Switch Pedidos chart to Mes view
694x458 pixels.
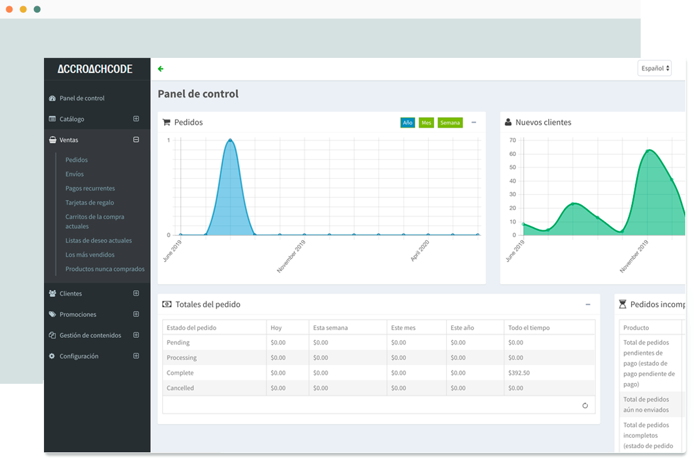[426, 123]
